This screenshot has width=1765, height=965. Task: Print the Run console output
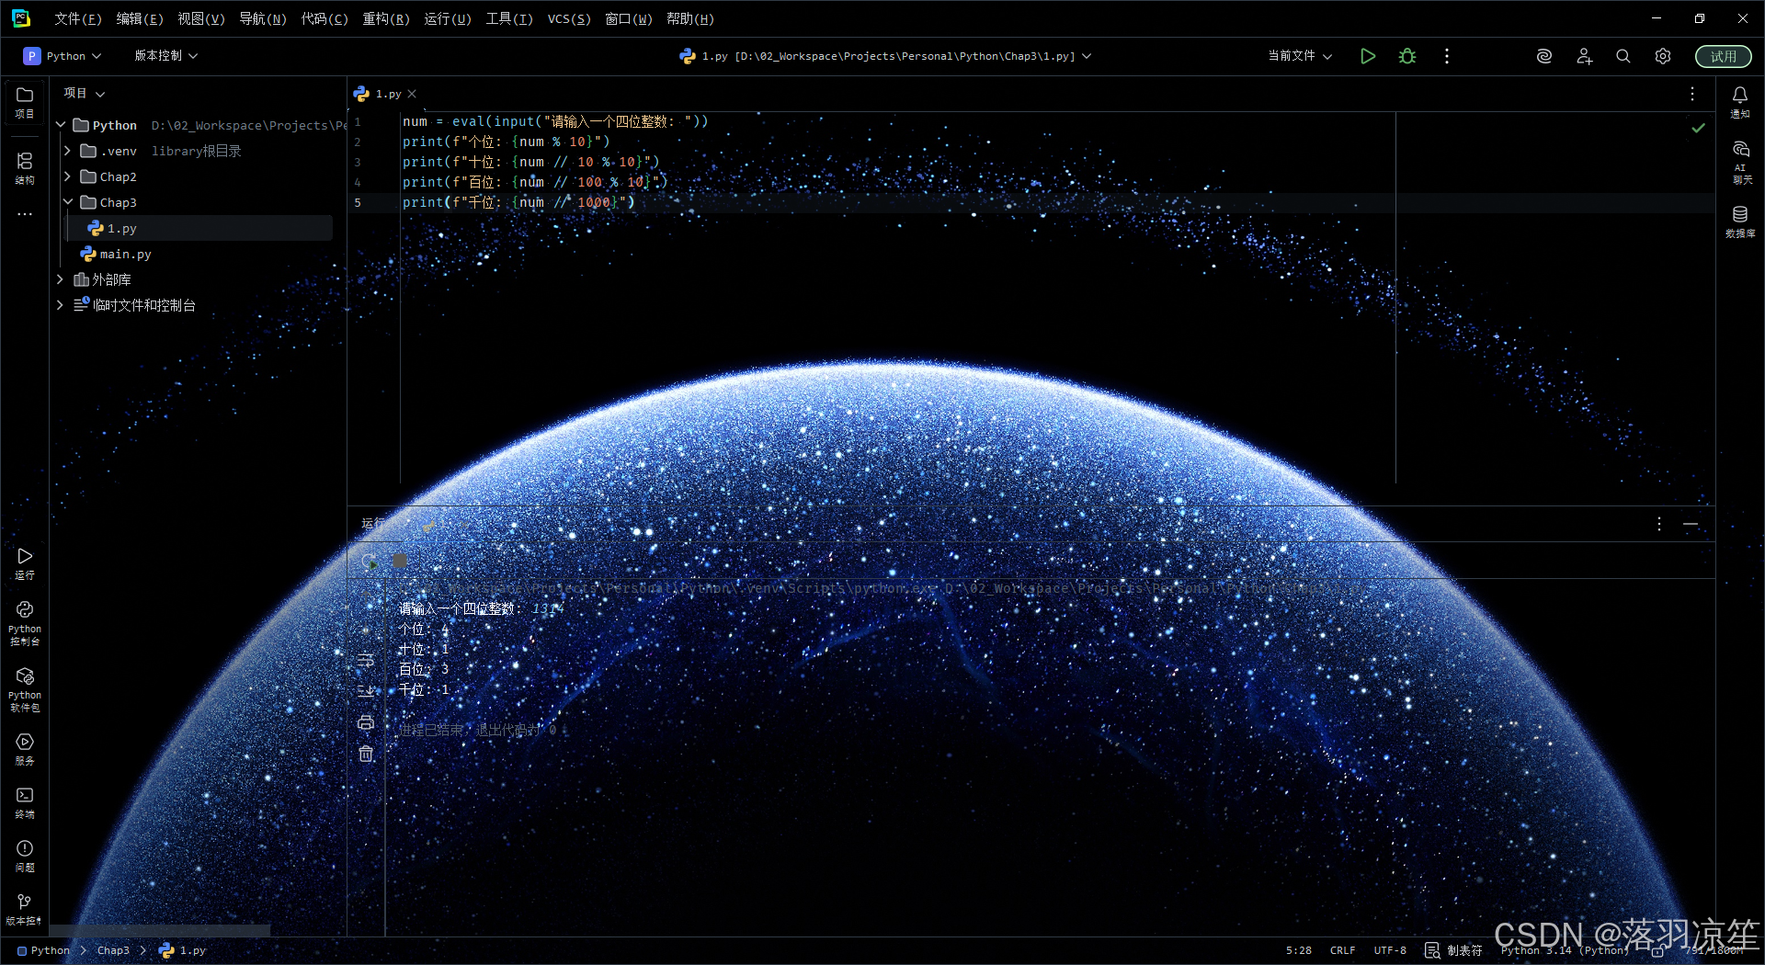pos(366,722)
